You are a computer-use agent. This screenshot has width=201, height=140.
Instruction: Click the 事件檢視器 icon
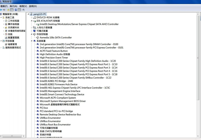coord(6,24)
